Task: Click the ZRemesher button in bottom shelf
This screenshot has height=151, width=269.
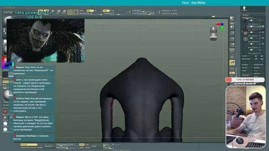Action: tap(49, 146)
